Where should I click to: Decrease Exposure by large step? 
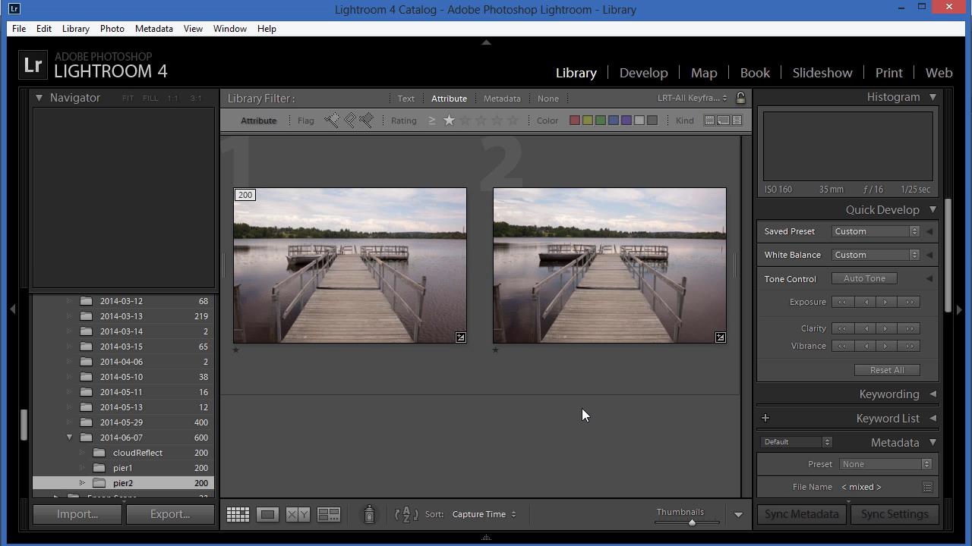click(x=842, y=302)
